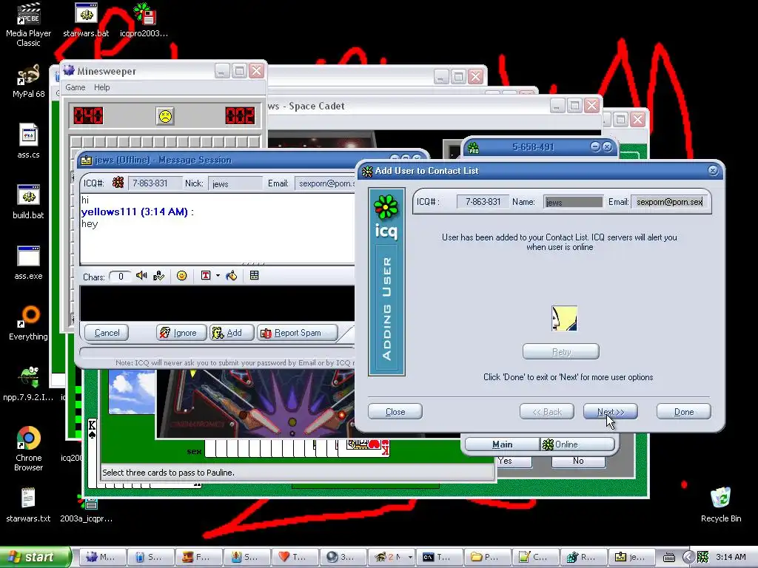Screen dimensions: 758x568
Task: Click Close button in Add User dialog
Action: pyautogui.click(x=395, y=411)
